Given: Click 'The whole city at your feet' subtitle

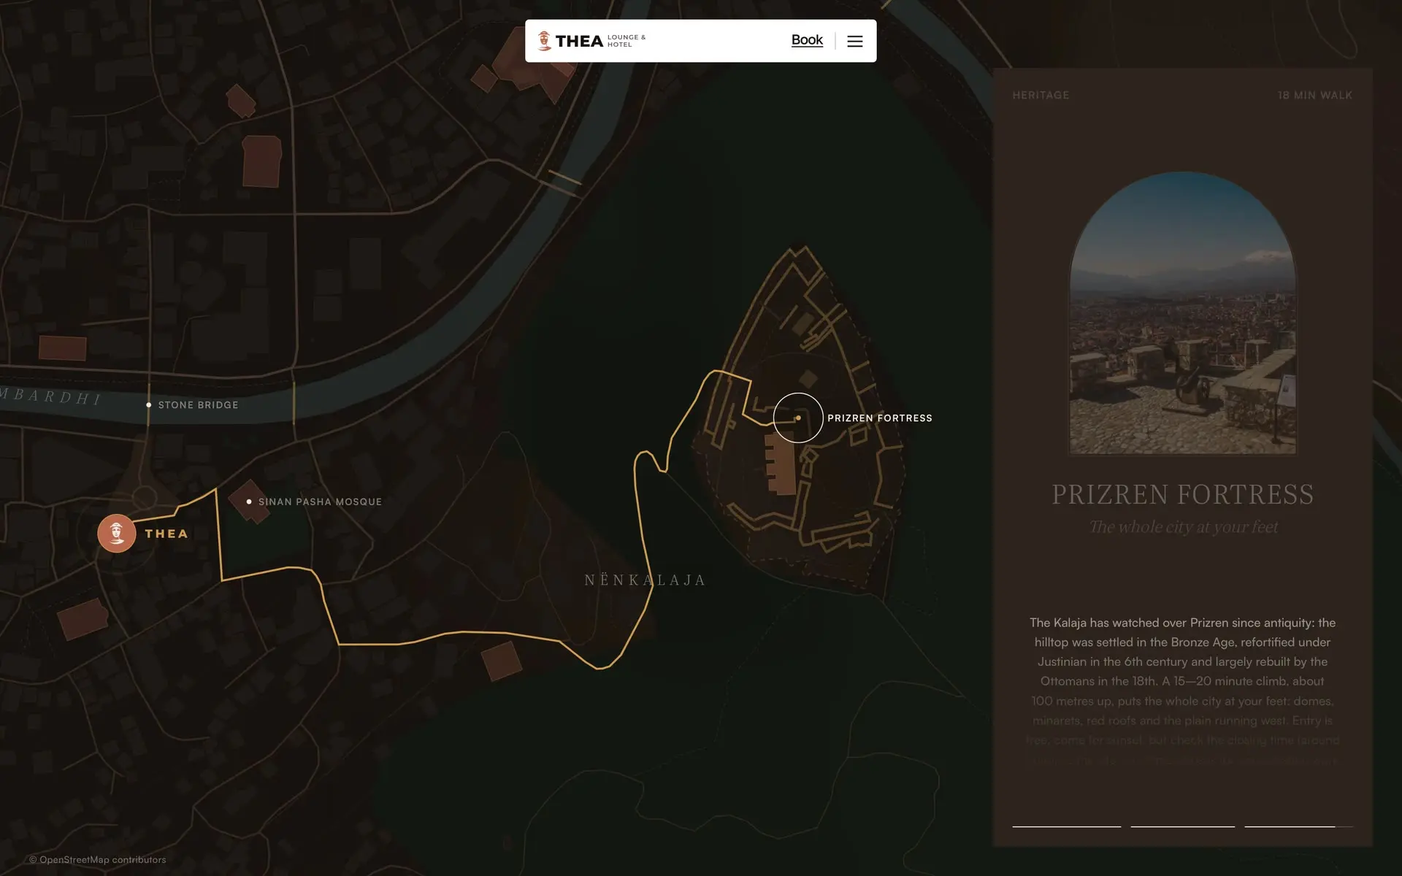Looking at the screenshot, I should point(1183,526).
